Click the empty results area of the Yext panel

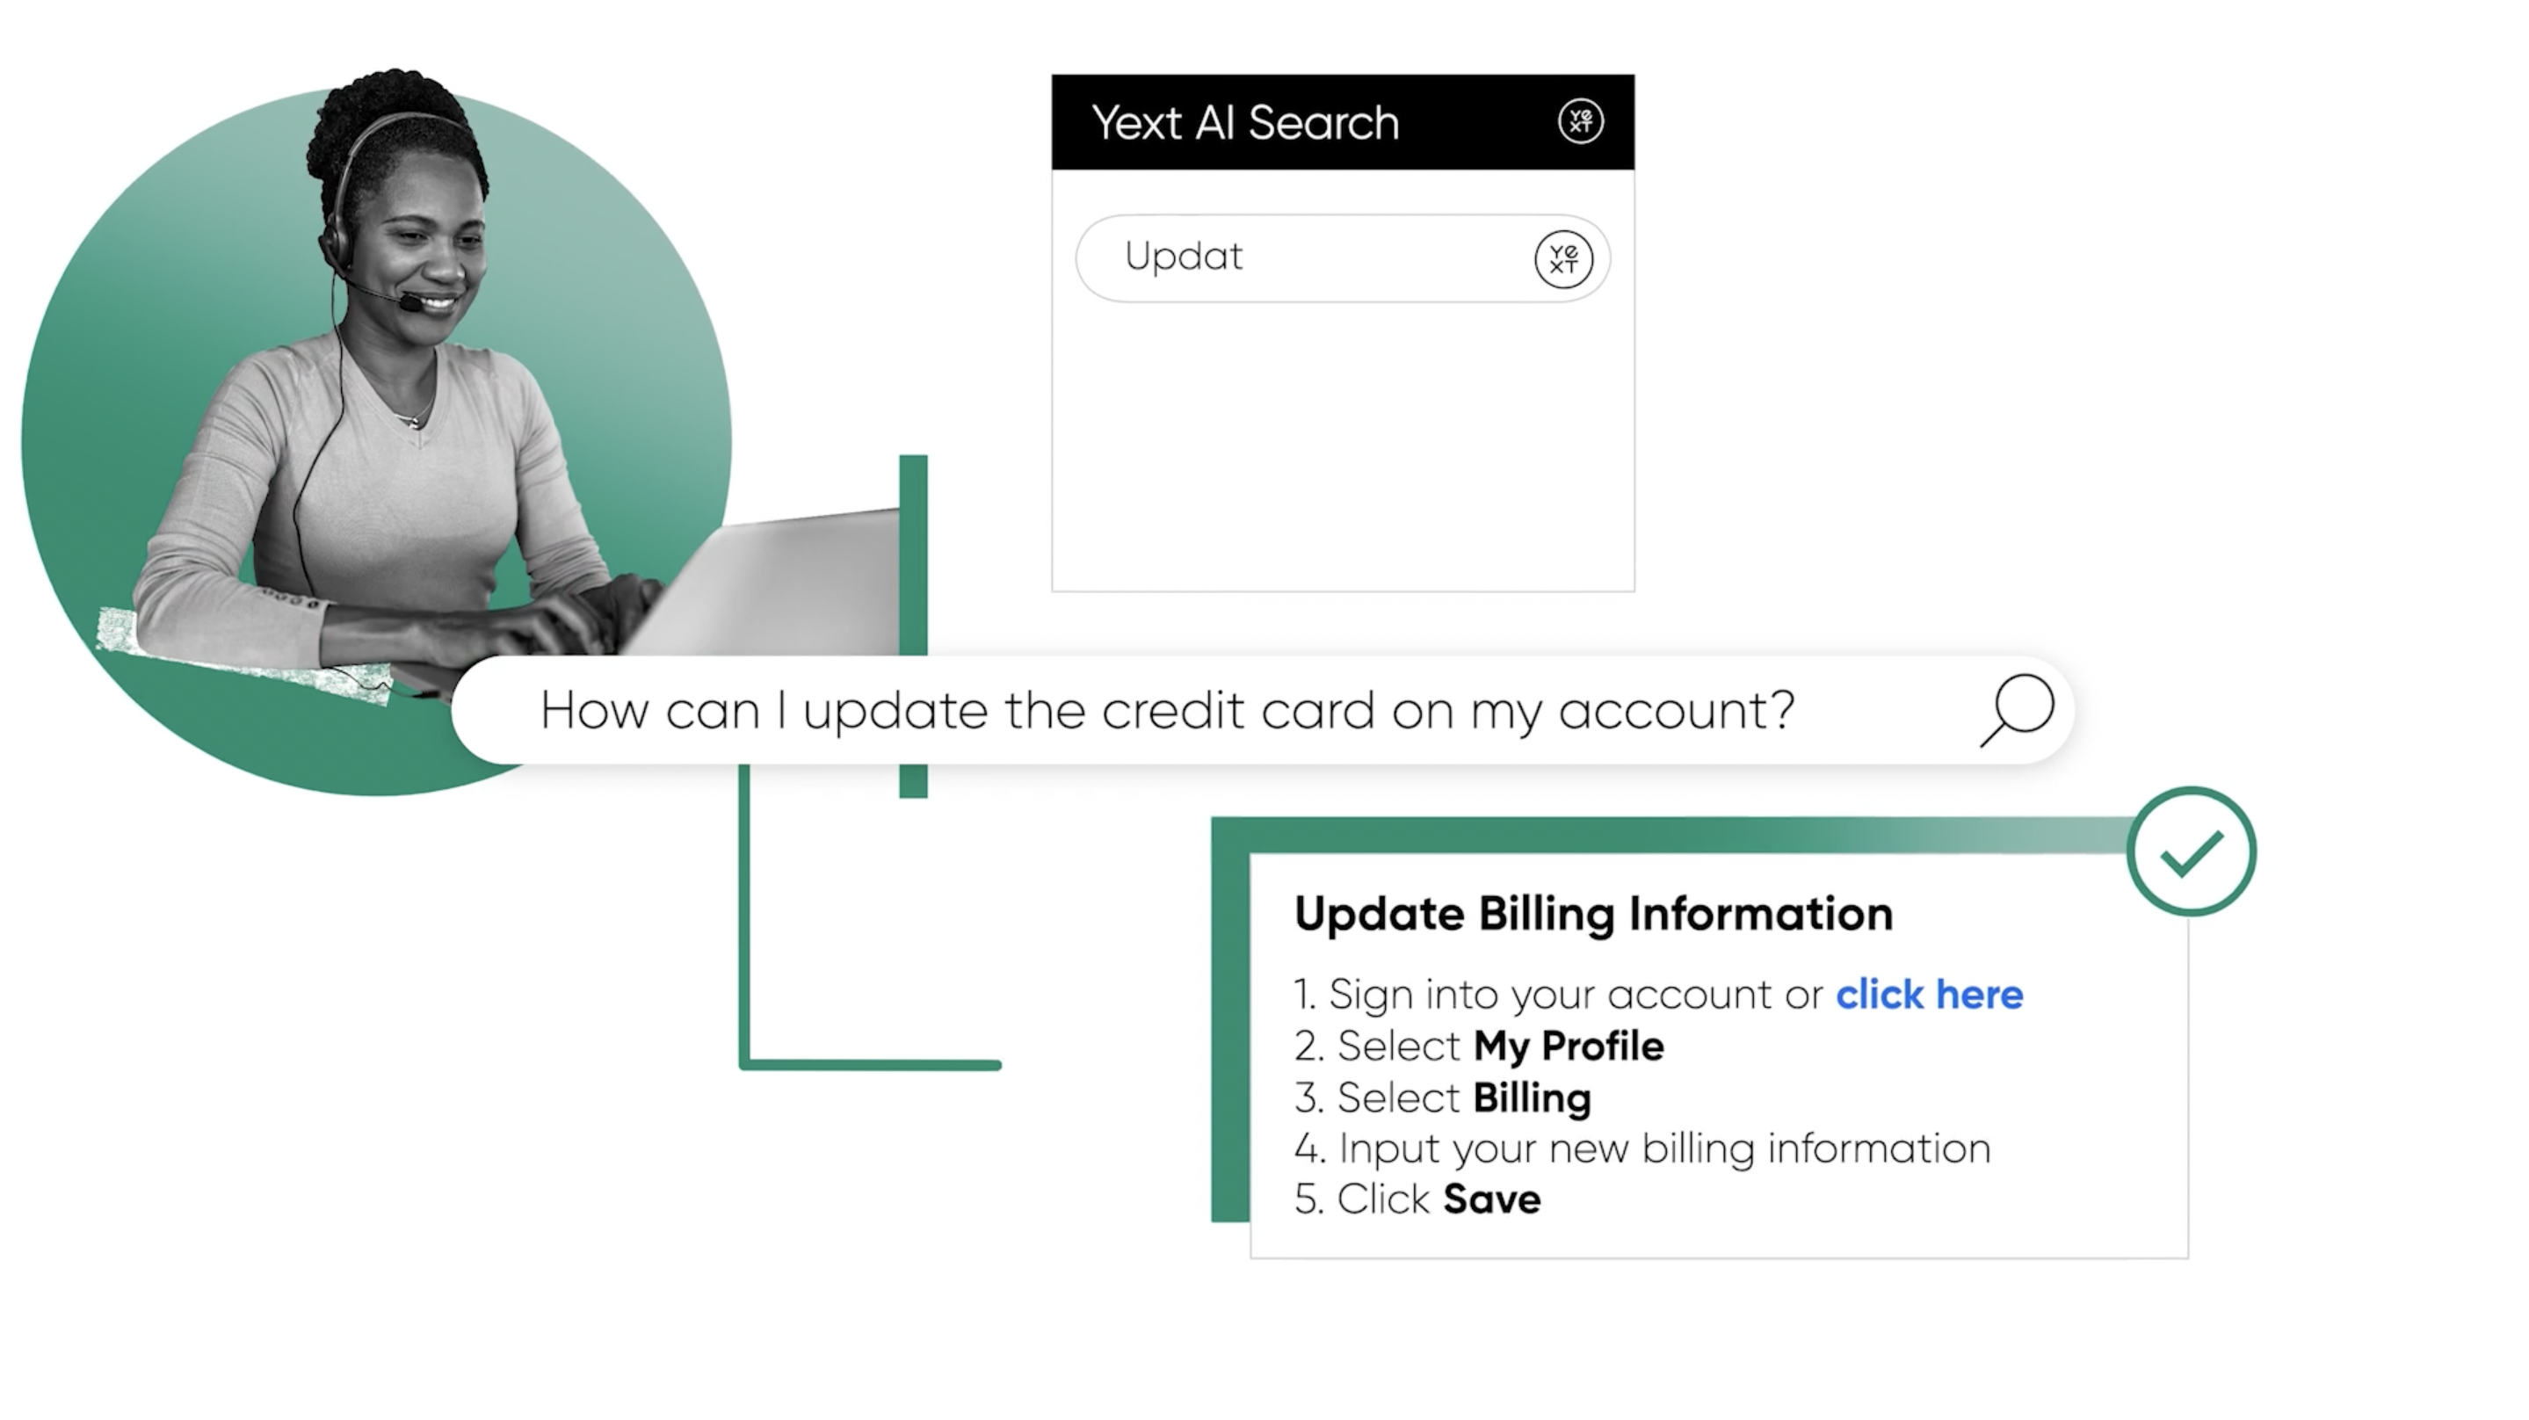[x=1343, y=446]
